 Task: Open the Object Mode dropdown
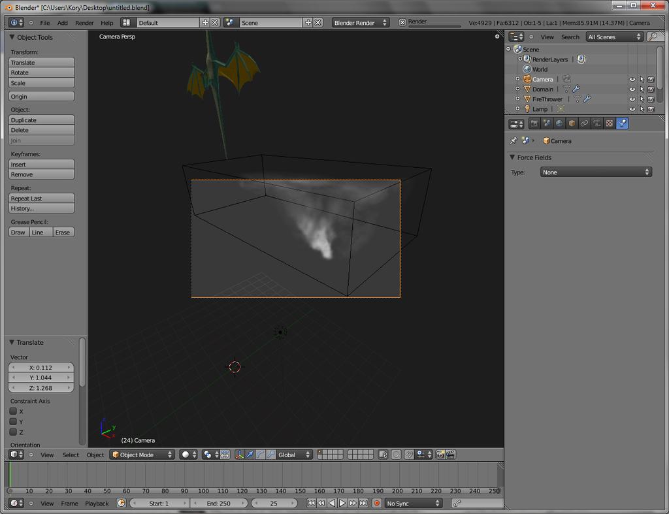pos(142,455)
